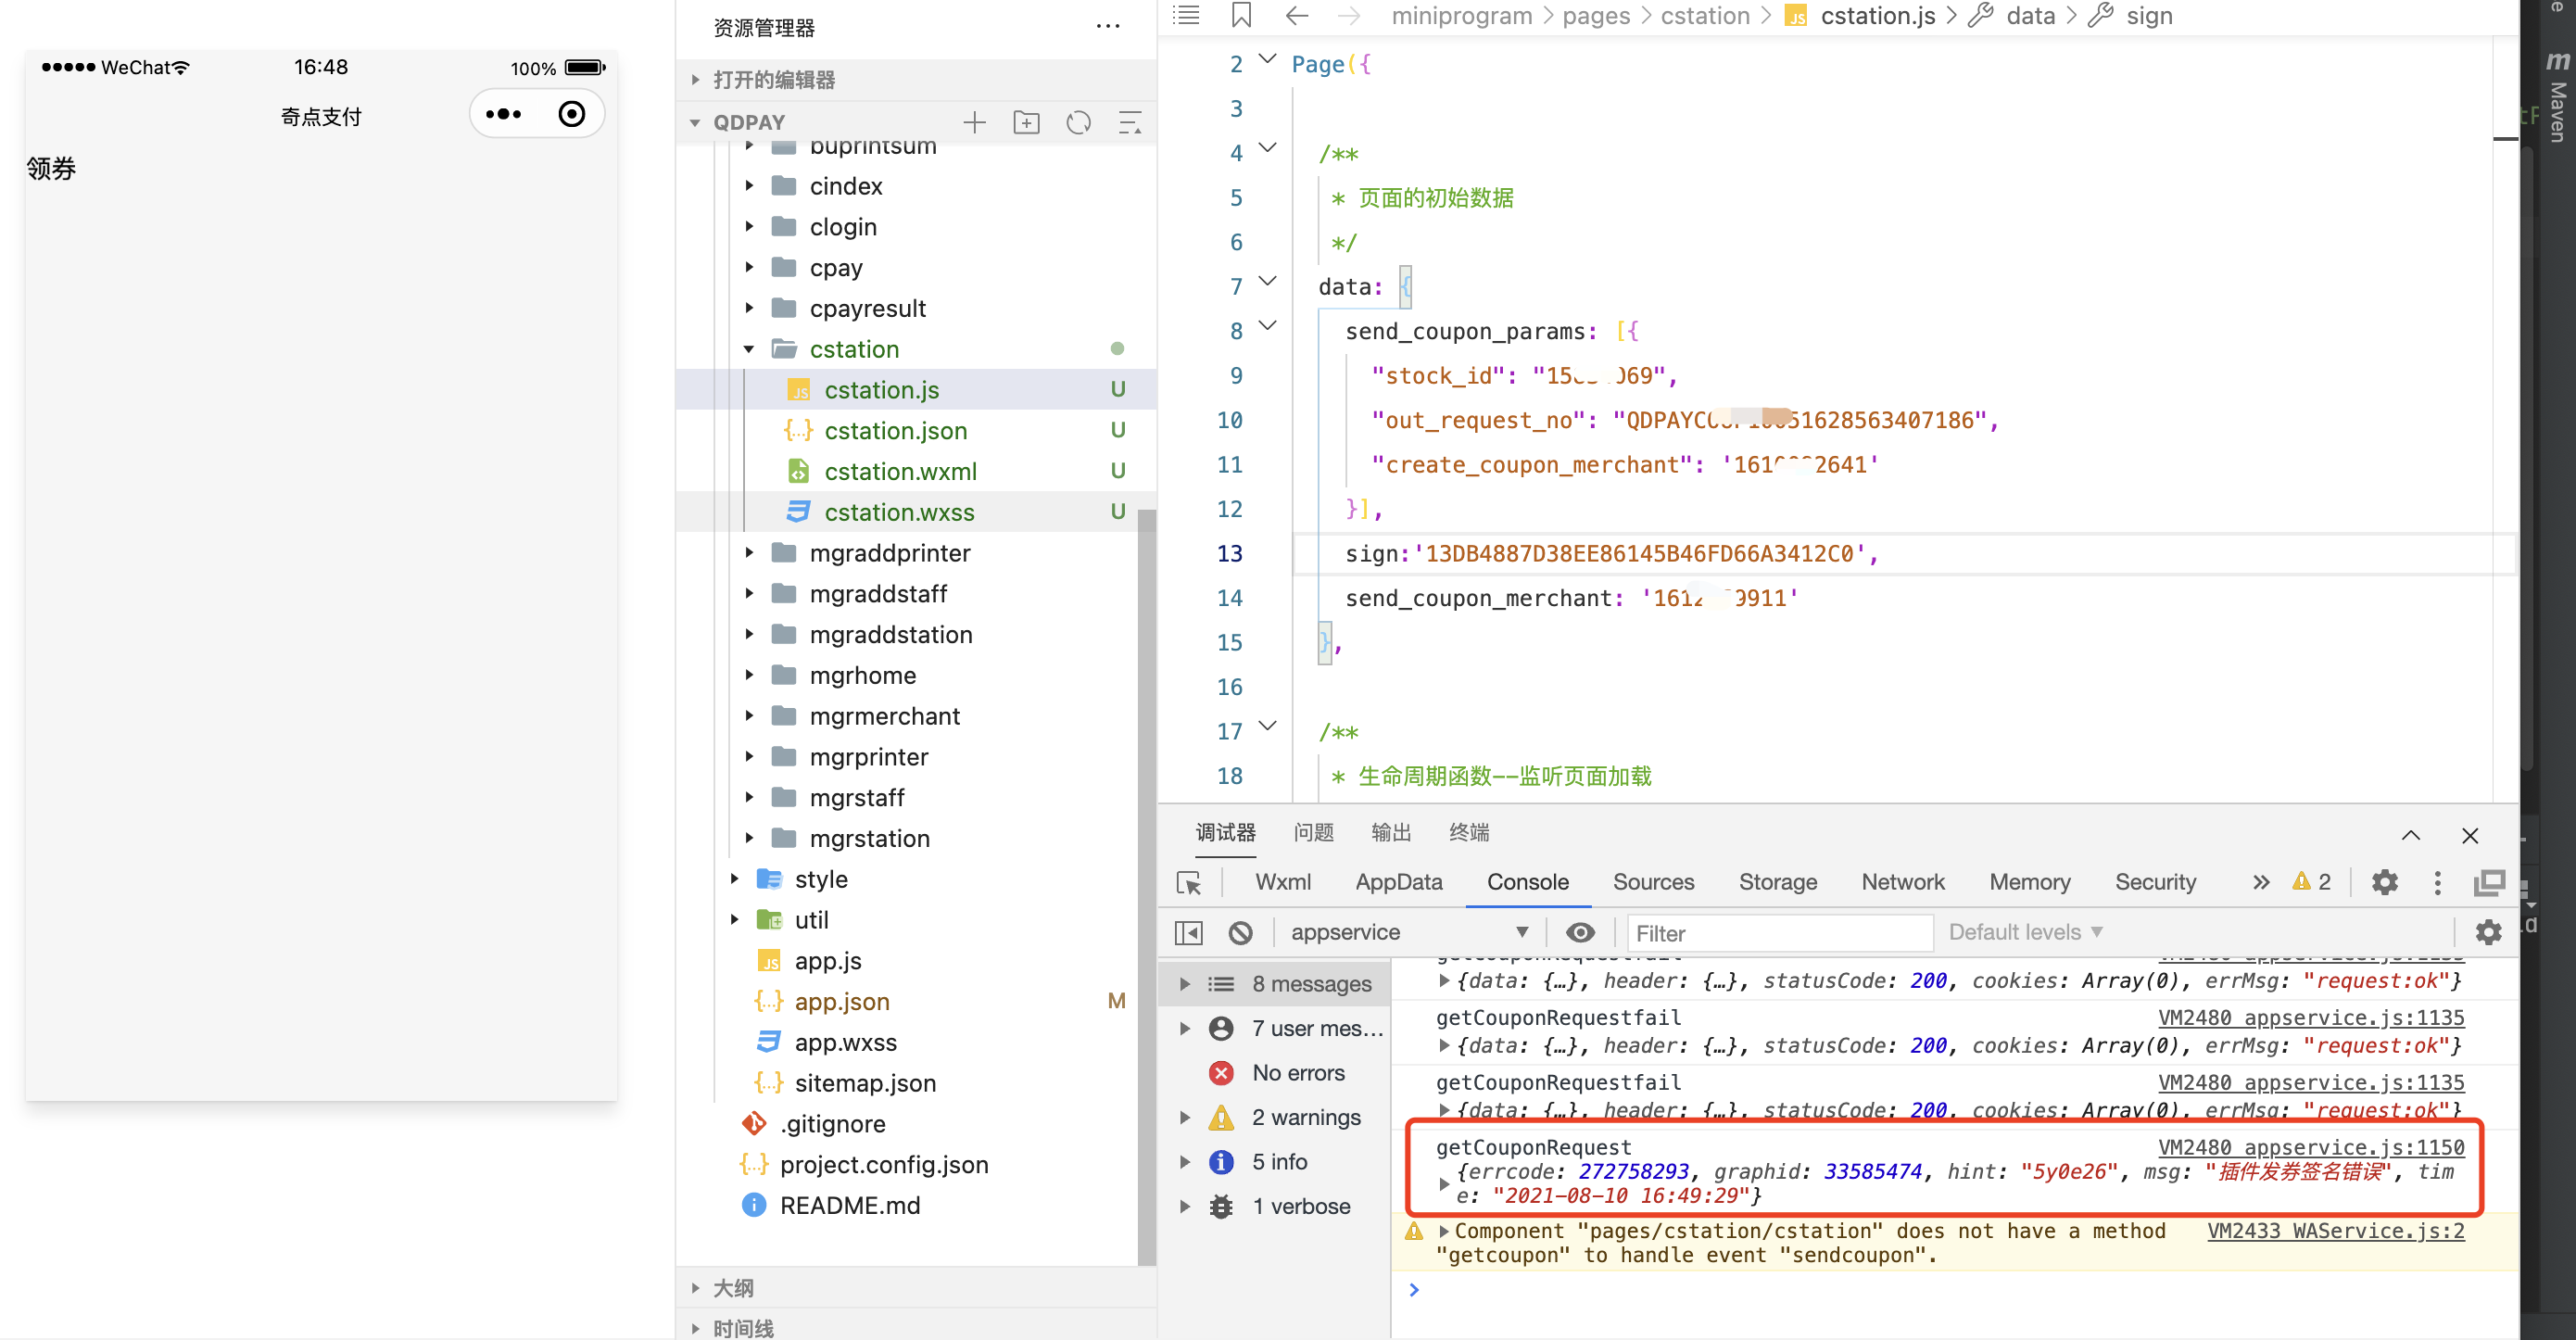
Task: Open VM2480 appservice.js:1150 source link
Action: pos(2310,1147)
